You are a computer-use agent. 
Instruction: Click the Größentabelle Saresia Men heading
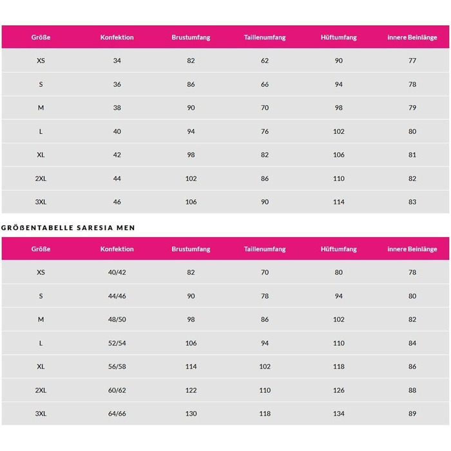tap(68, 227)
